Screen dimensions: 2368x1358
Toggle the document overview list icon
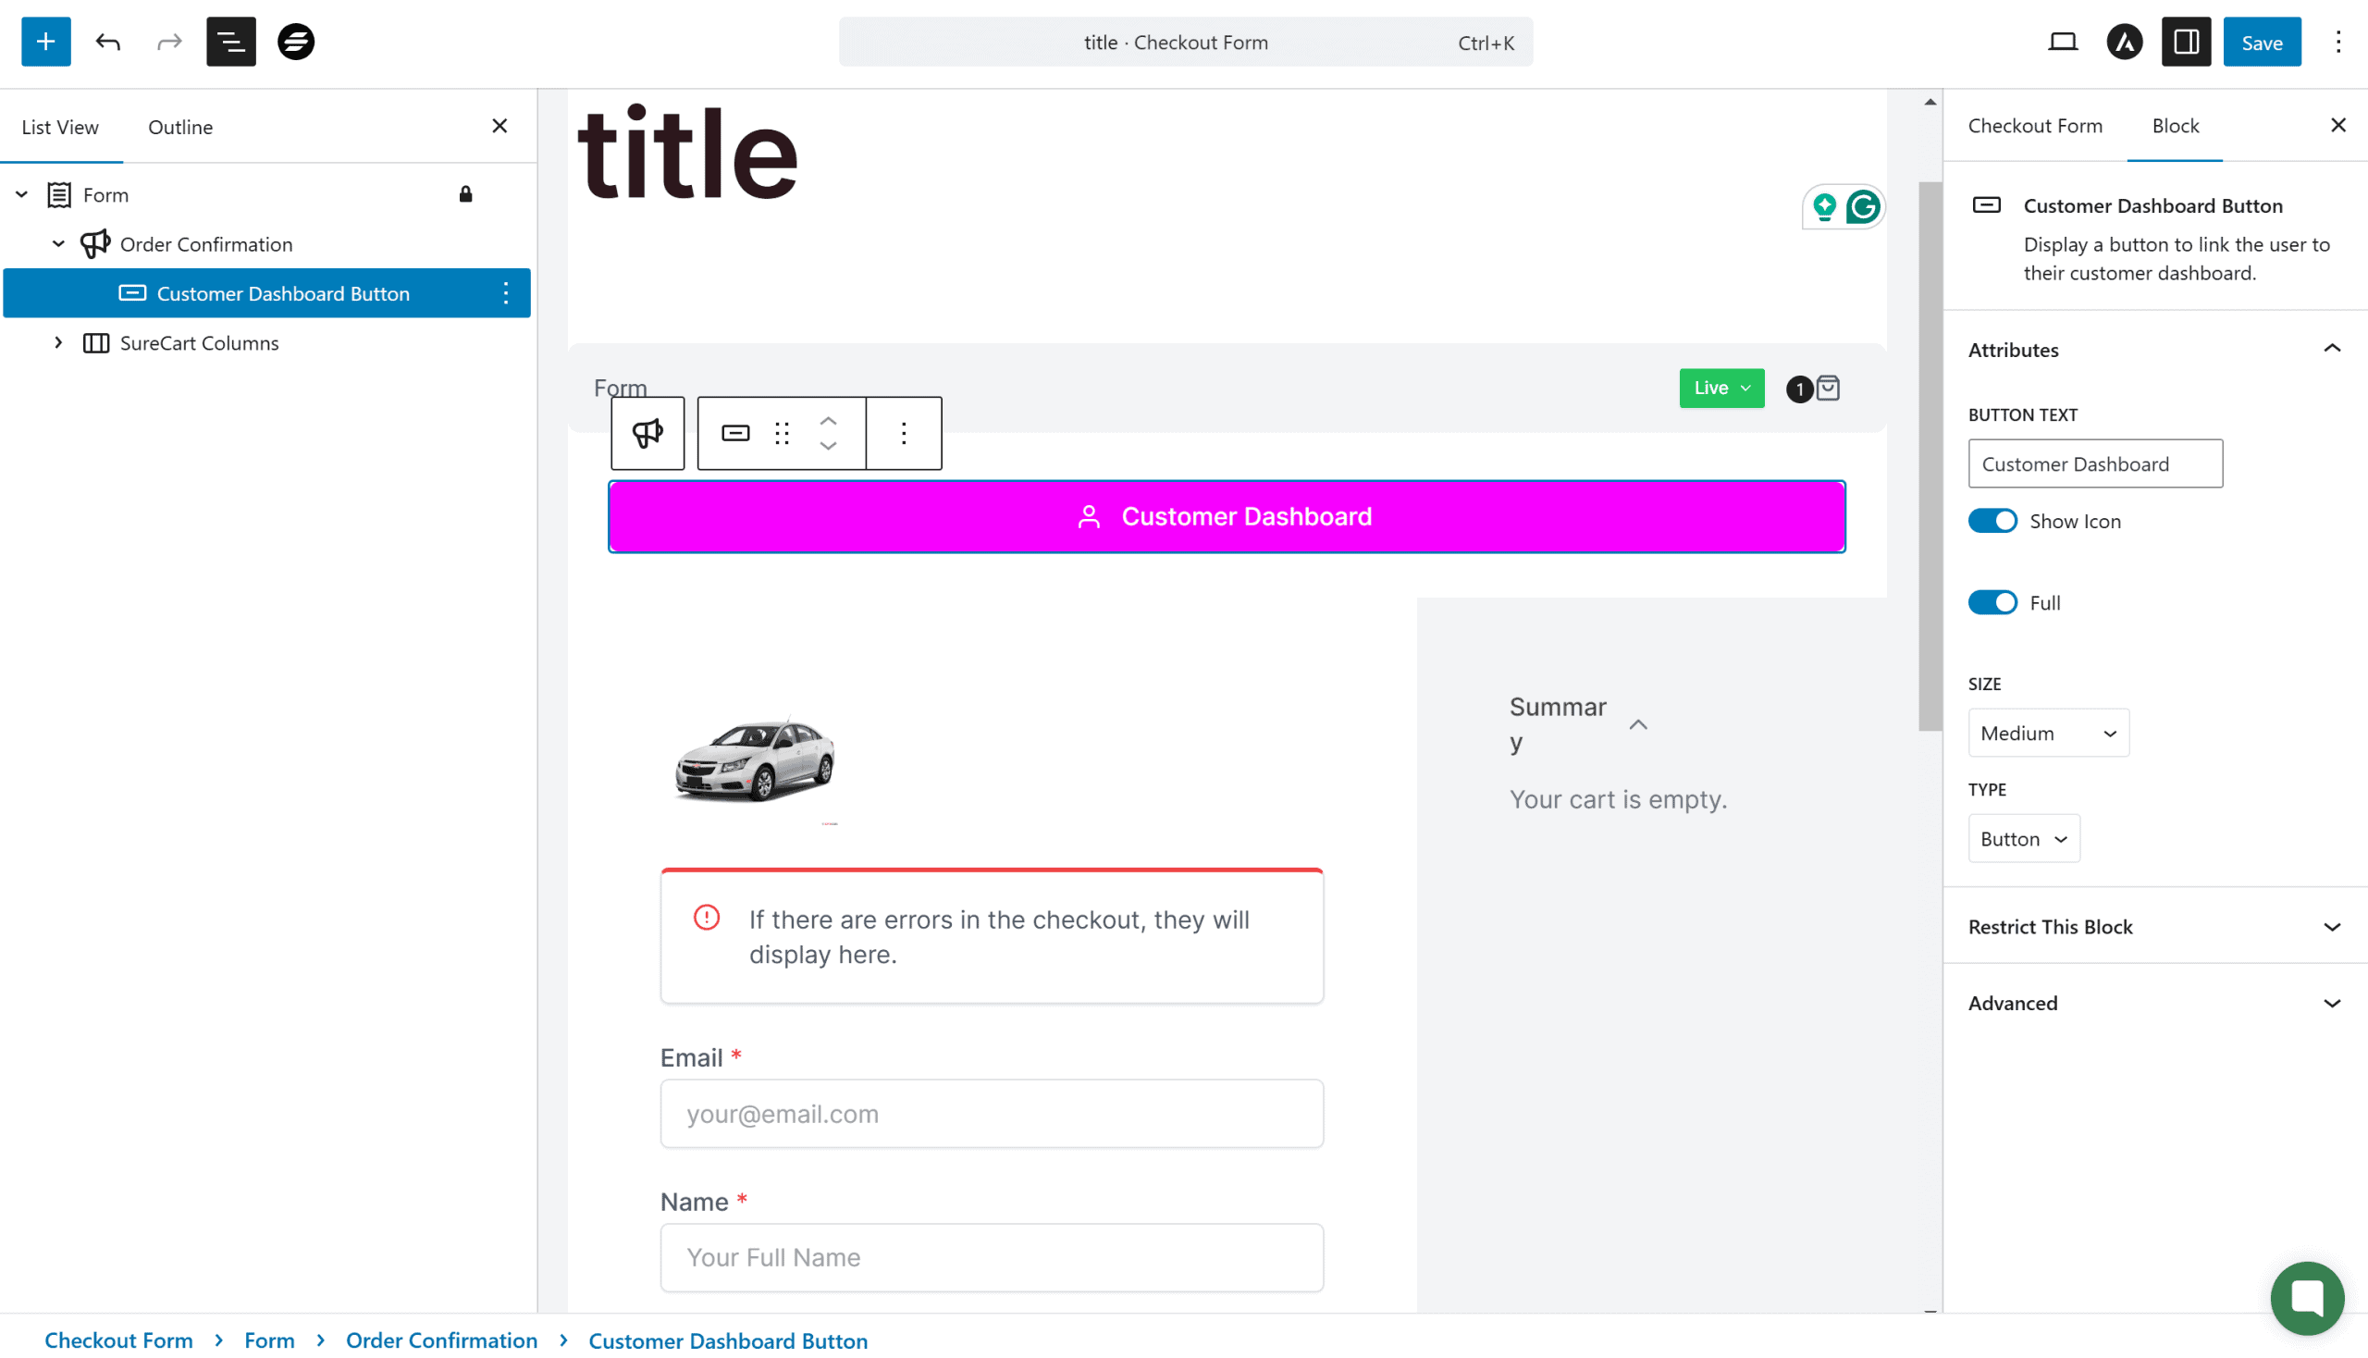(230, 42)
